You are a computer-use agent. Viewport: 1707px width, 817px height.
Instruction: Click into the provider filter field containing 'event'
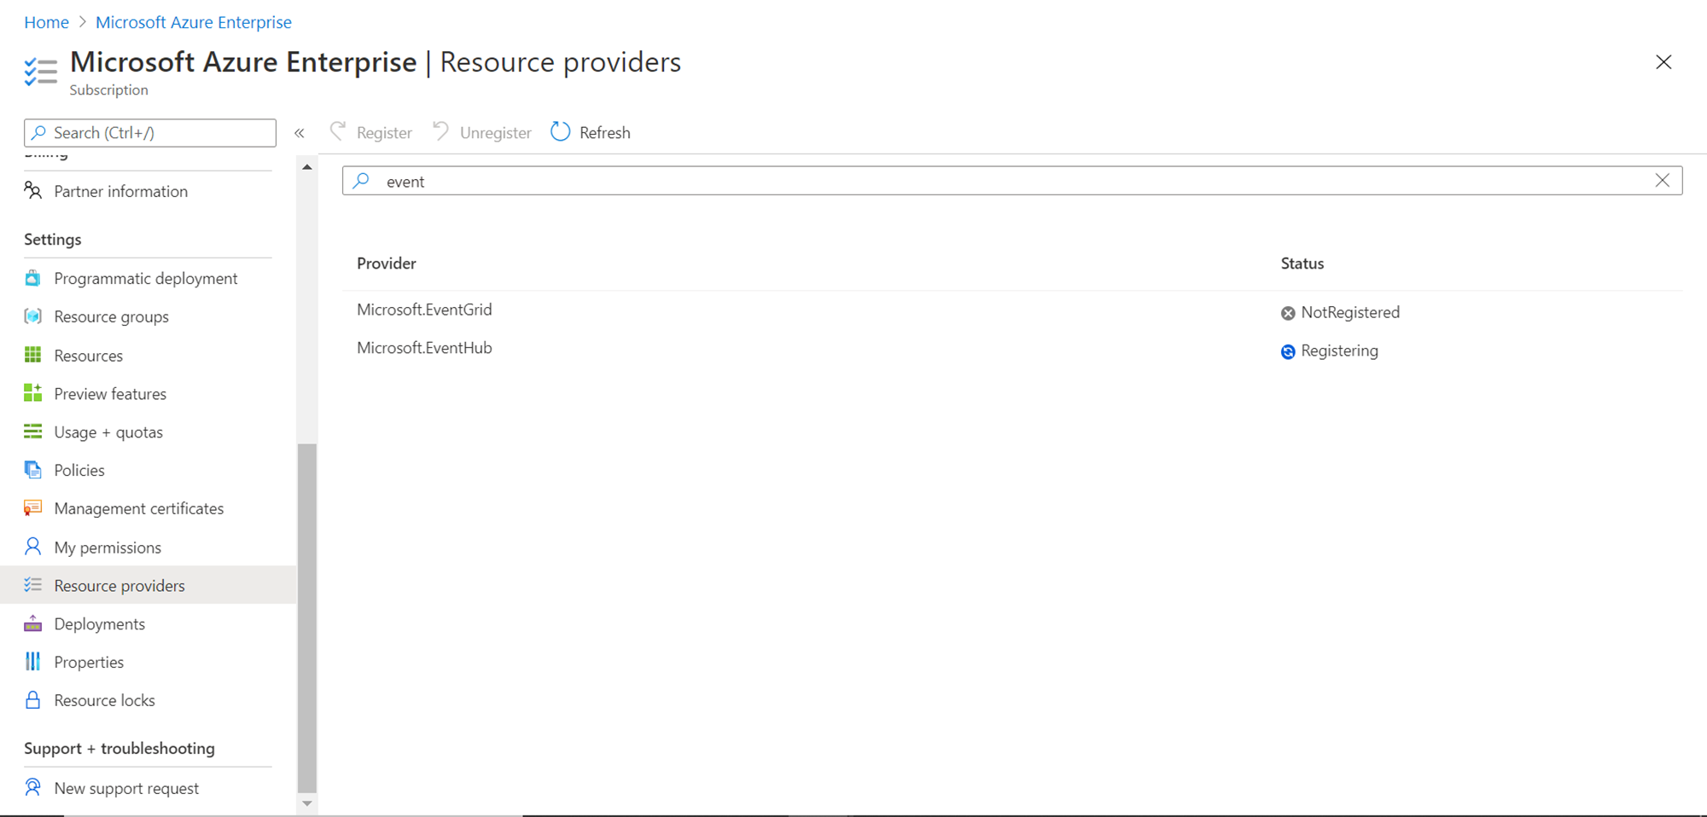(1012, 181)
